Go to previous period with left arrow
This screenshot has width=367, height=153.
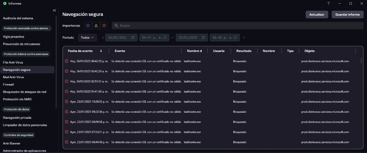[x=103, y=38]
